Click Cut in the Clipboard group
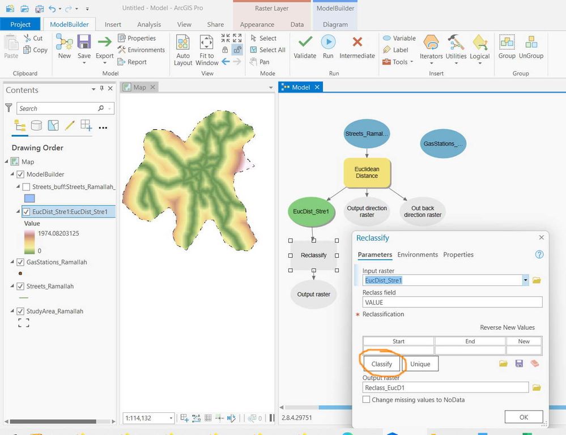Viewport: 566px width, 435px height. pos(33,38)
